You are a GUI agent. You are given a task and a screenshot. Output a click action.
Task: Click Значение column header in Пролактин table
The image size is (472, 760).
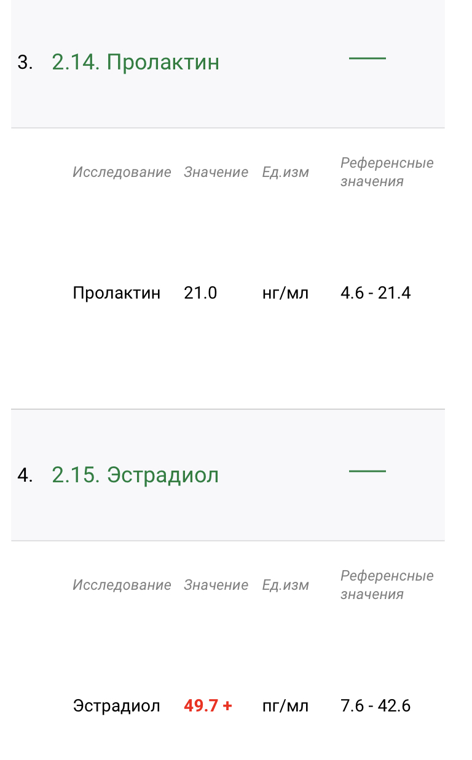(216, 172)
